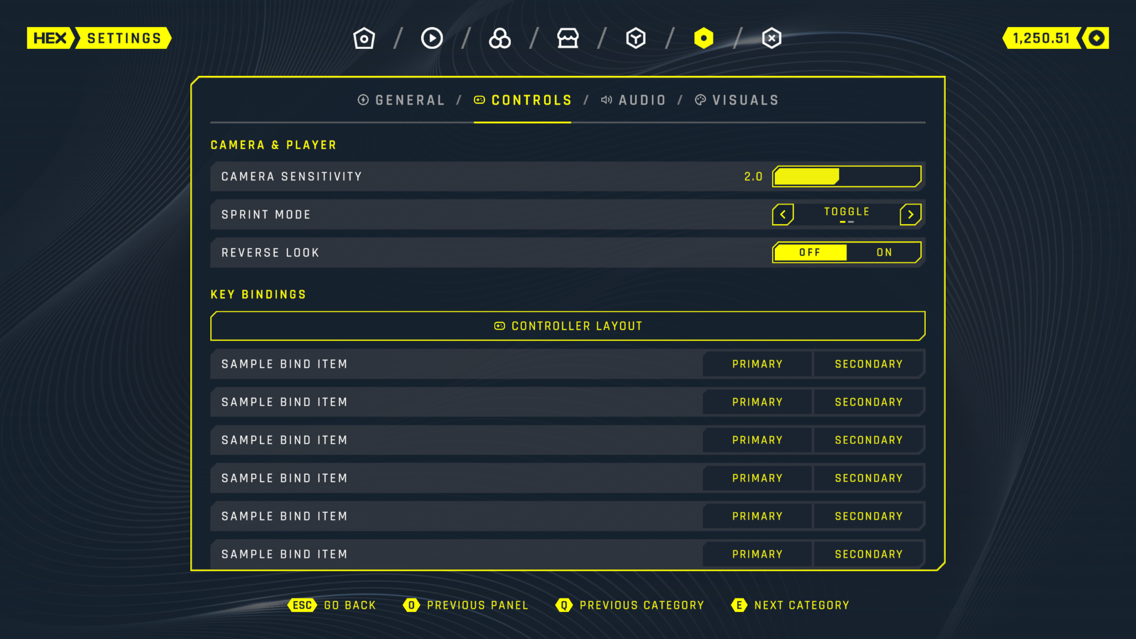Switch to the AUDIO settings tab

[x=634, y=100]
